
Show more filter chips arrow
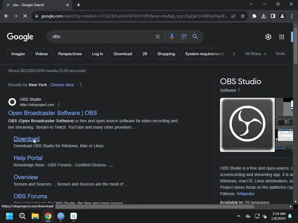point(234,54)
